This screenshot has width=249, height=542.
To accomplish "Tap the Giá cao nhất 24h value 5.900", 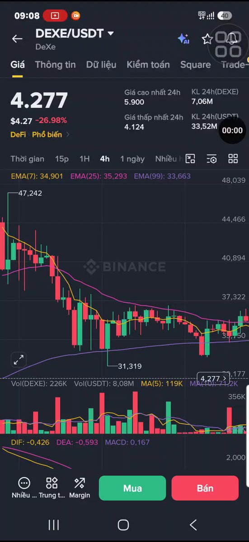I will [134, 103].
